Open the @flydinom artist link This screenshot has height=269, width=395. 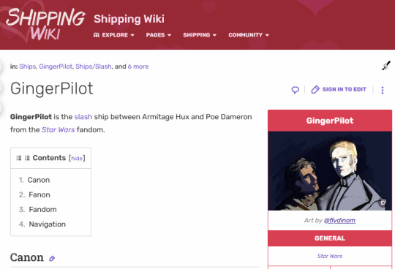pos(339,221)
